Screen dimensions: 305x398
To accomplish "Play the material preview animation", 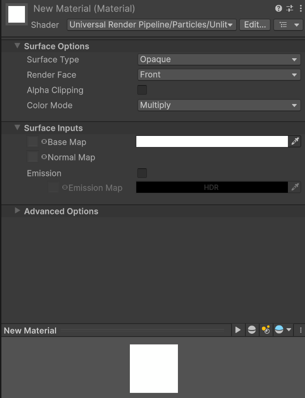I will pyautogui.click(x=238, y=330).
